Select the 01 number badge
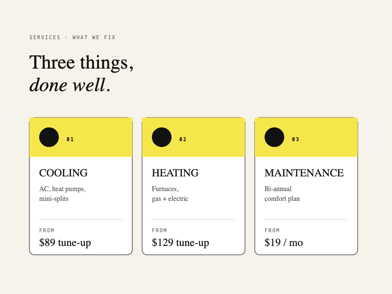Image resolution: width=392 pixels, height=294 pixels. pyautogui.click(x=70, y=140)
